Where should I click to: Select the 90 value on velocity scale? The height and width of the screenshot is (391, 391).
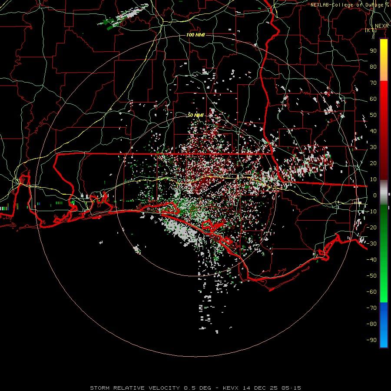373,51
